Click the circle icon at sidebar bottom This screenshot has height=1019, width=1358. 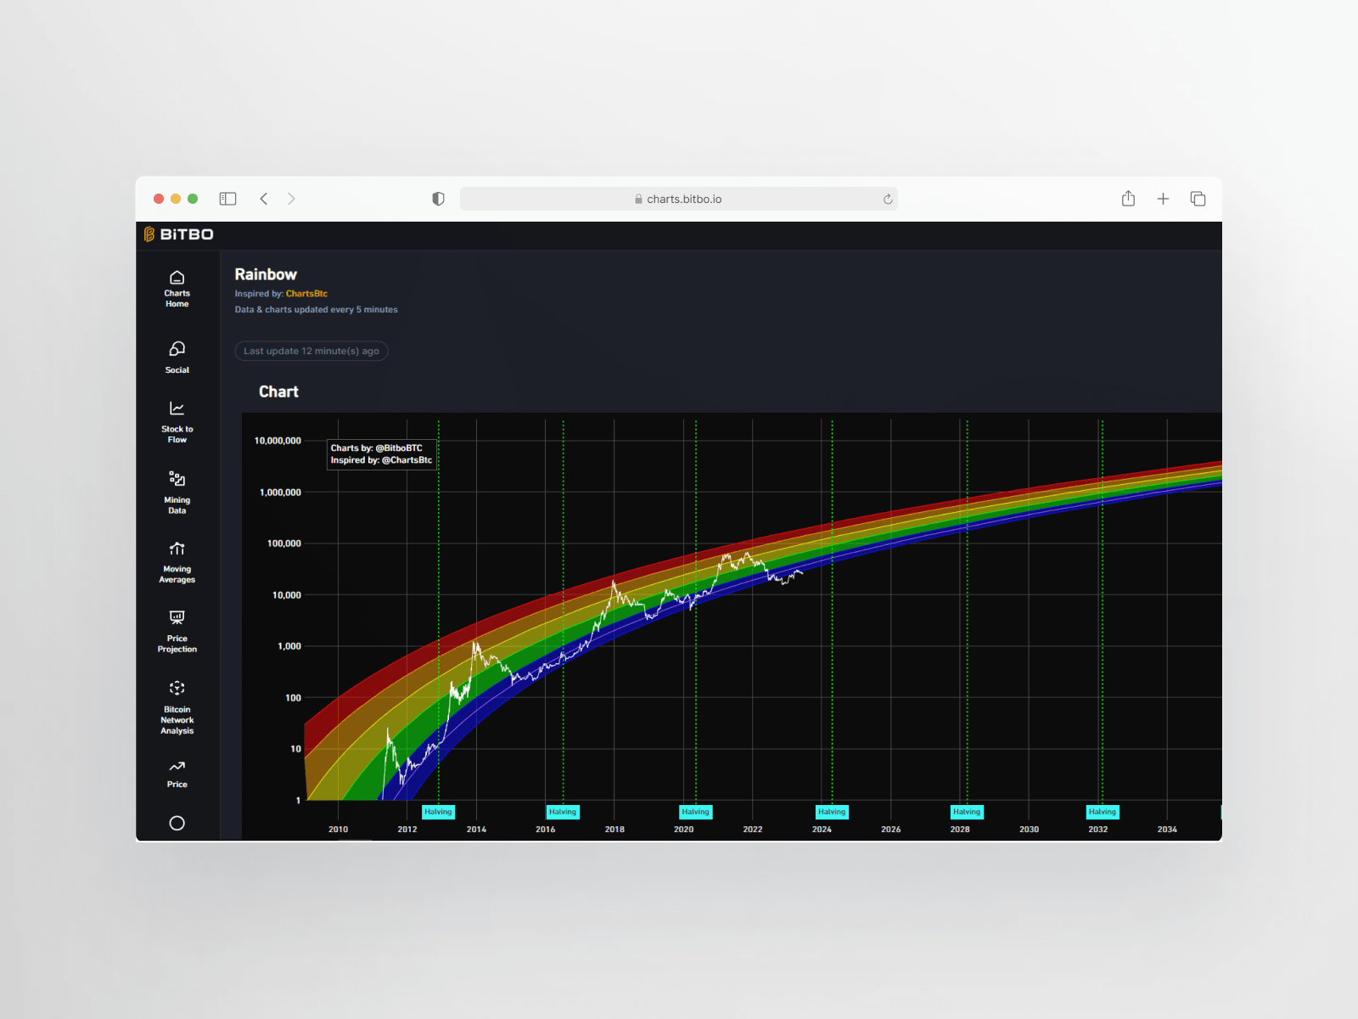point(177,823)
